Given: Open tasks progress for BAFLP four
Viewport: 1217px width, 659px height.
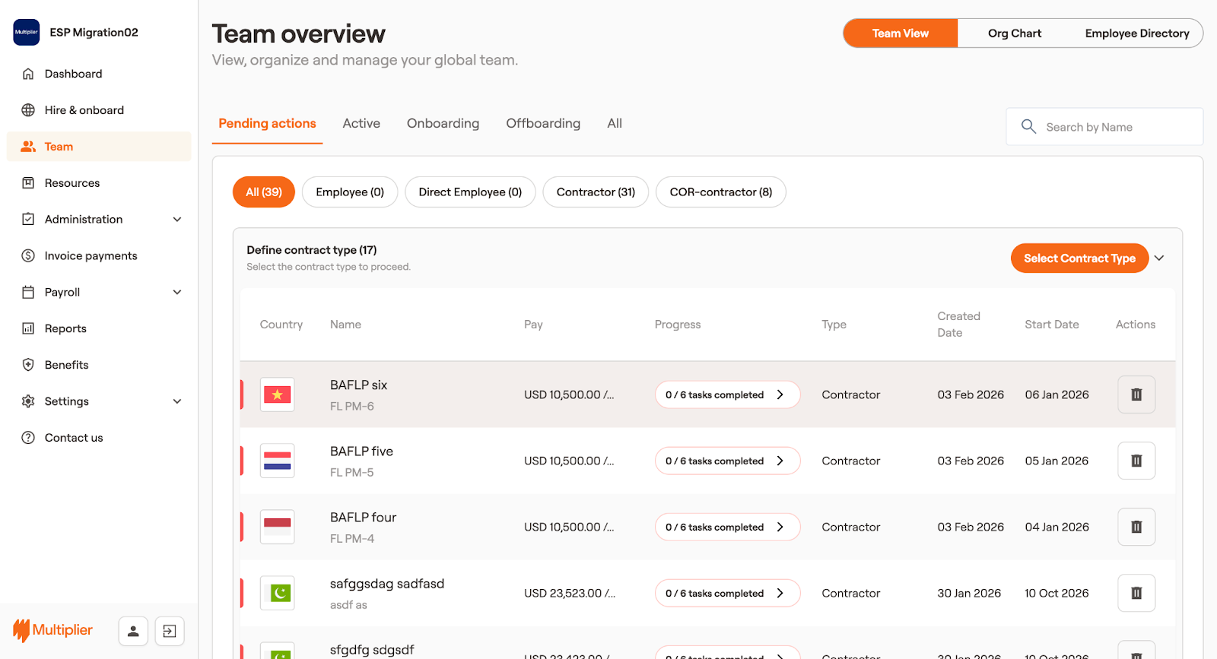Looking at the screenshot, I should point(726,527).
